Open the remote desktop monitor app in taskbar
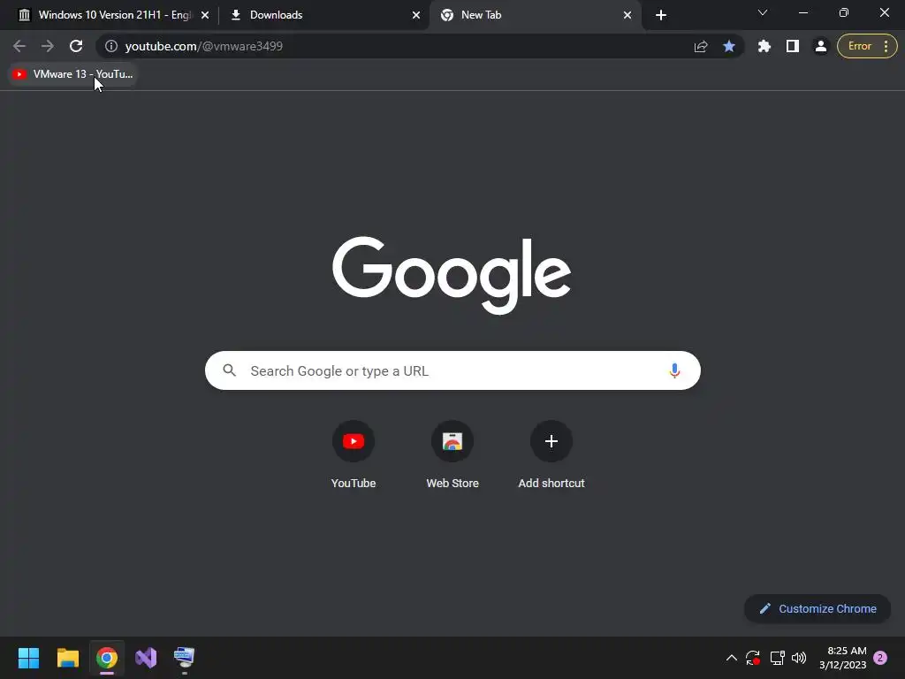905x679 pixels. [185, 658]
